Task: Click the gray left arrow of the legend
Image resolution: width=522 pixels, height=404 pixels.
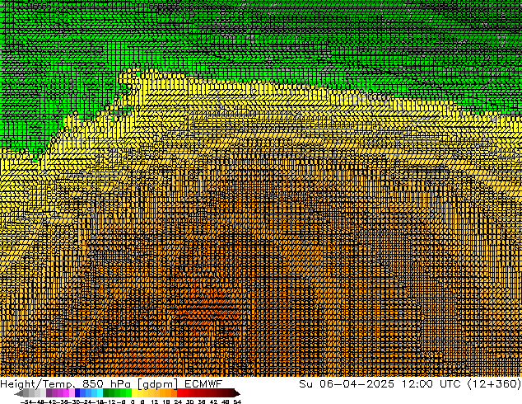Action: 20,393
